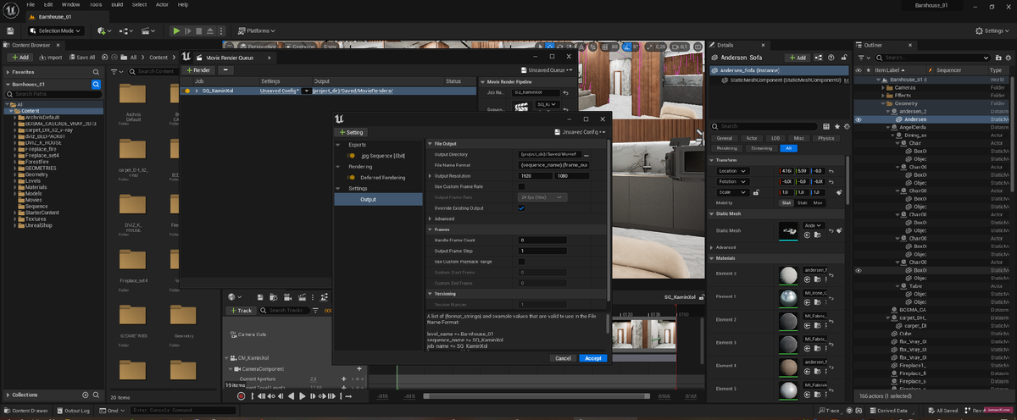Open the Add content quick menu icon
Image resolution: width=1017 pixels, height=420 pixels.
pyautogui.click(x=103, y=30)
